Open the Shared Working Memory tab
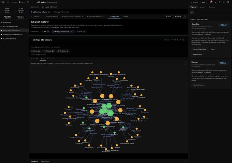The image size is (232, 163). click(72, 17)
